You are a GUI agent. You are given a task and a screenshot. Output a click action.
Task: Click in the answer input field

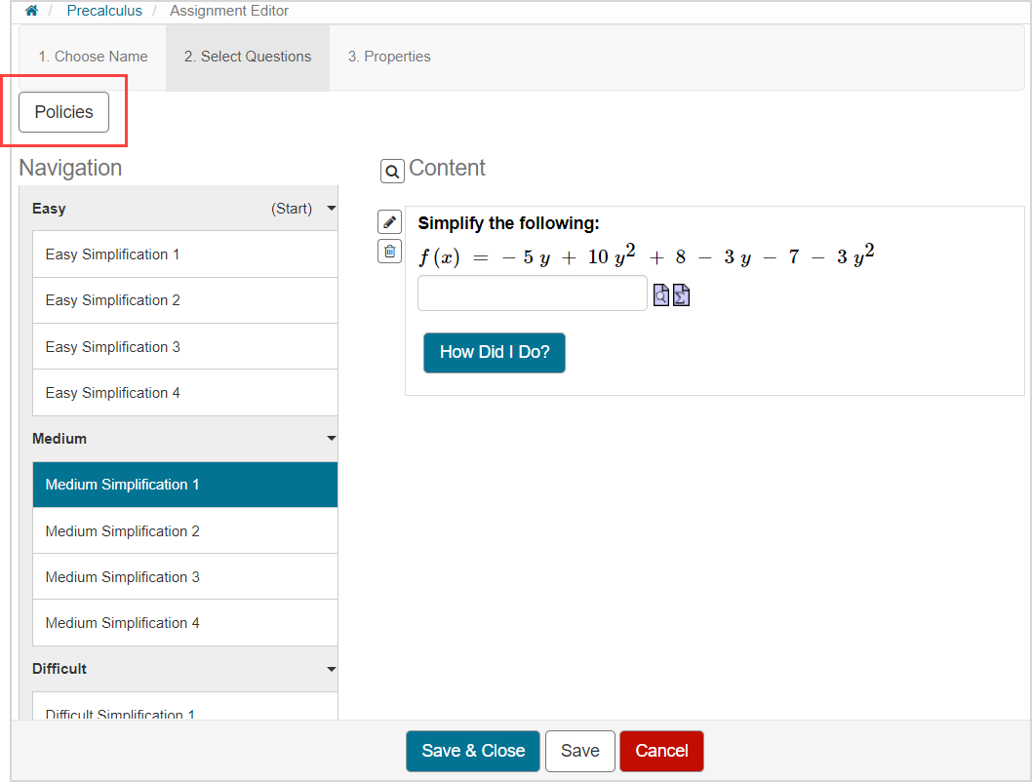pyautogui.click(x=532, y=293)
